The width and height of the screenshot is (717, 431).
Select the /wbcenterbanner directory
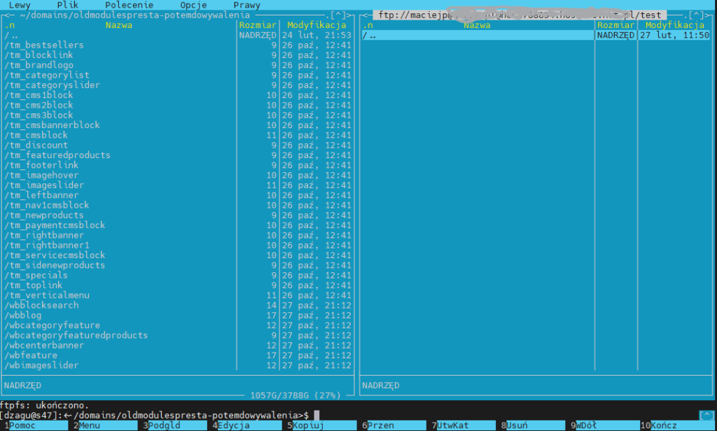pos(178,346)
